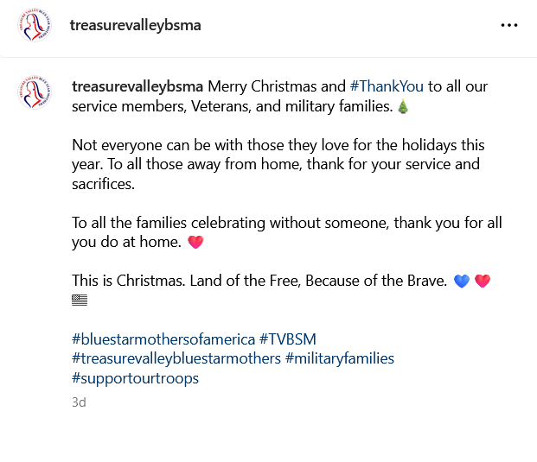Click the heart emoji after 'at home.'
Viewport: 537px width, 462px height.
click(x=195, y=243)
